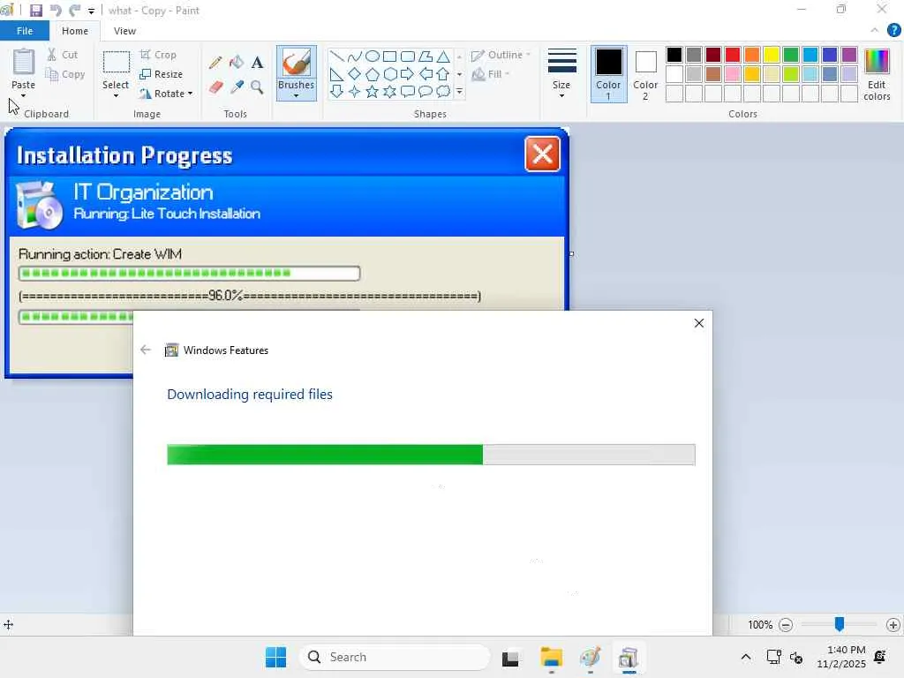This screenshot has height=678, width=904.
Task: Choose the black color swatch
Action: click(674, 55)
